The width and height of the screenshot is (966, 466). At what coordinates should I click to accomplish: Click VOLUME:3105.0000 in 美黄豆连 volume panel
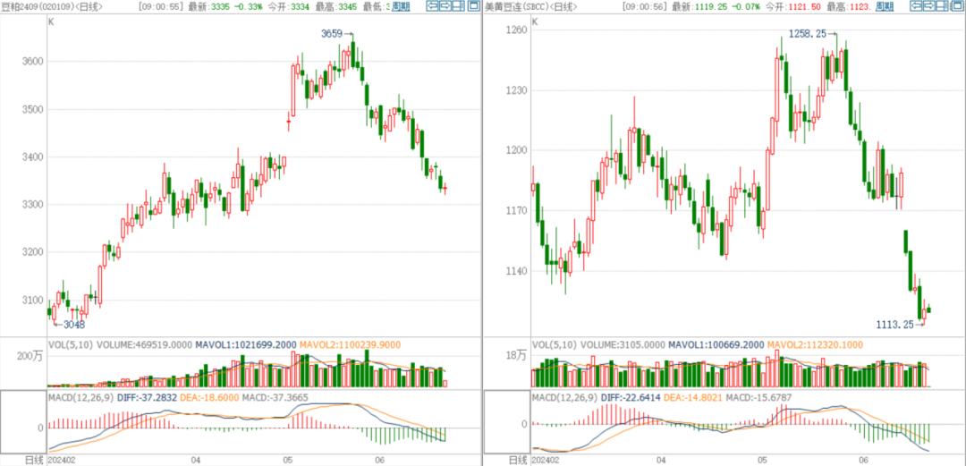[623, 344]
